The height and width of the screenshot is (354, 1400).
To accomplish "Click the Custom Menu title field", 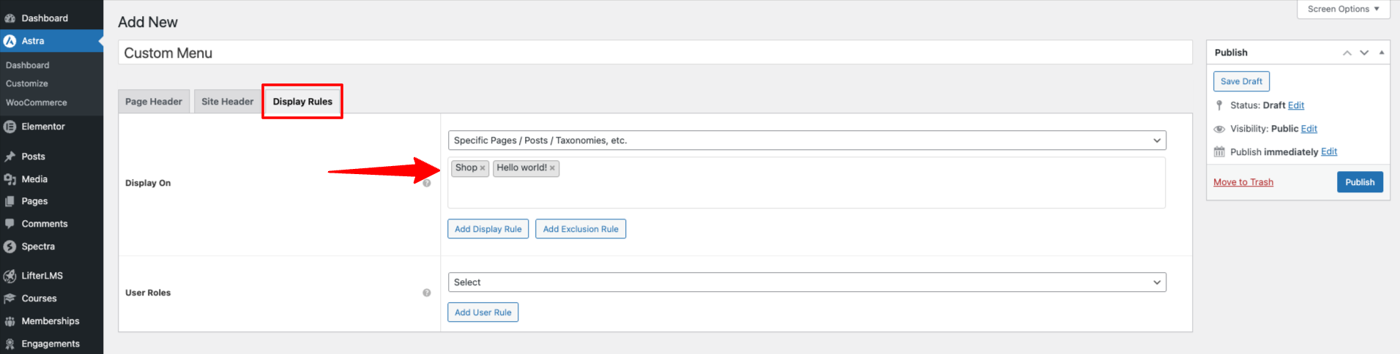I will point(655,53).
